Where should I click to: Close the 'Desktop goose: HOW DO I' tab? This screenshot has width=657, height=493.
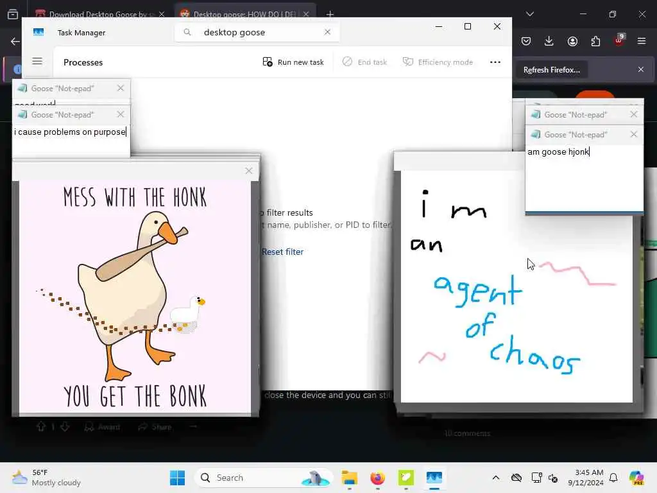(306, 14)
